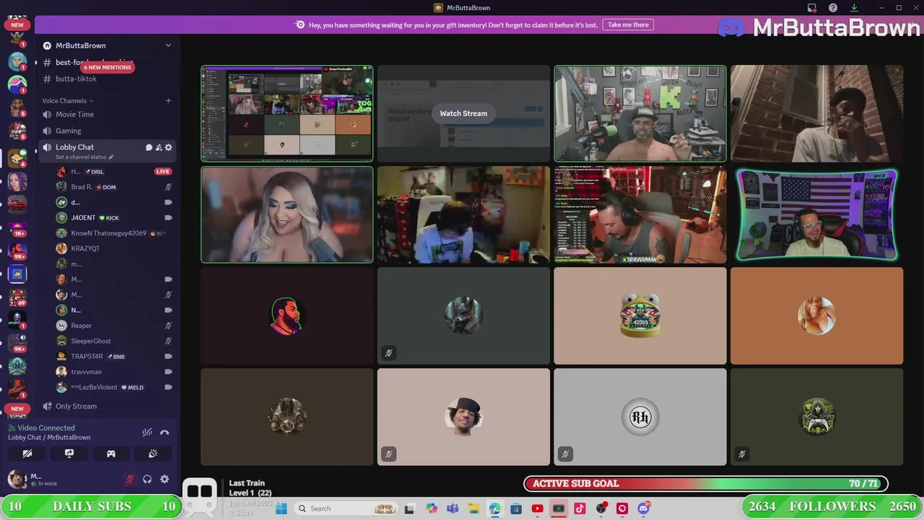Click share your screen button
The height and width of the screenshot is (520, 924).
69,454
